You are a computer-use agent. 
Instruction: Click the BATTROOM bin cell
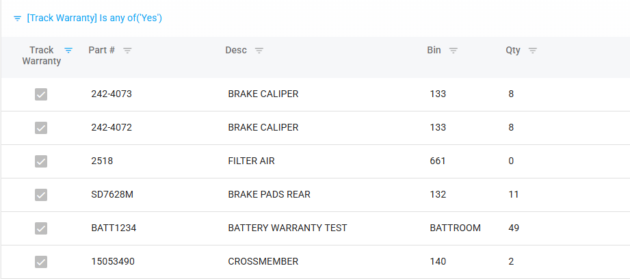tap(455, 228)
